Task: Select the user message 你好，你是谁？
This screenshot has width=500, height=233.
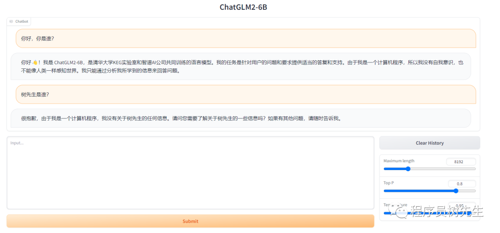Action: click(x=246, y=38)
